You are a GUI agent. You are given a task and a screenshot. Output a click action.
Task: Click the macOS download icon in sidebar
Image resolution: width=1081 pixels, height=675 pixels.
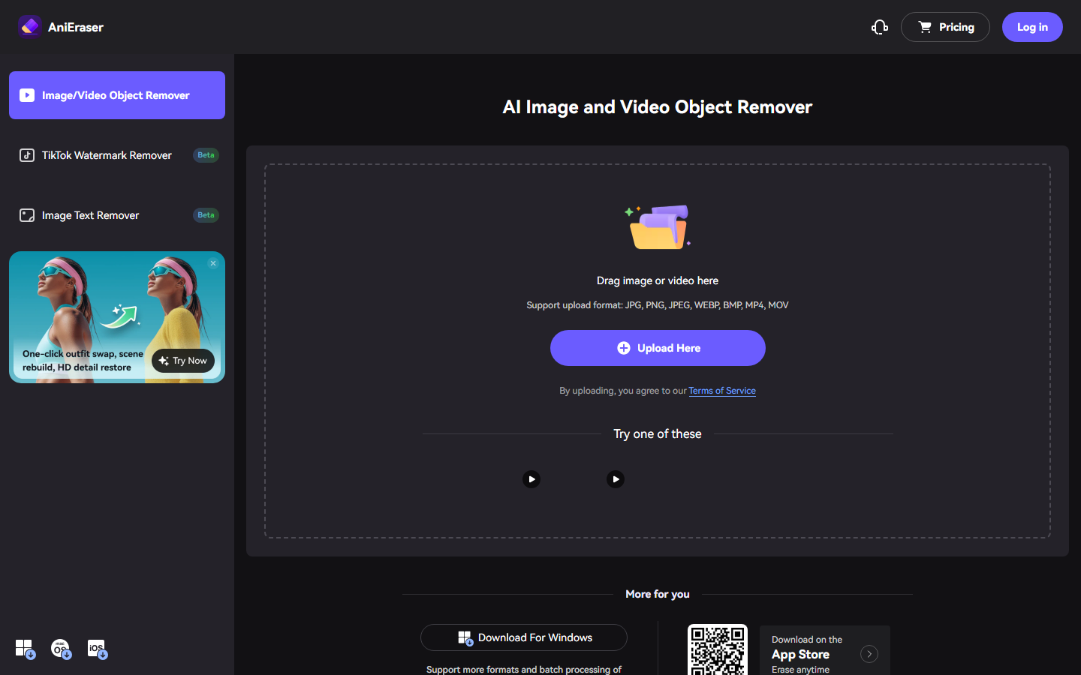tap(61, 649)
